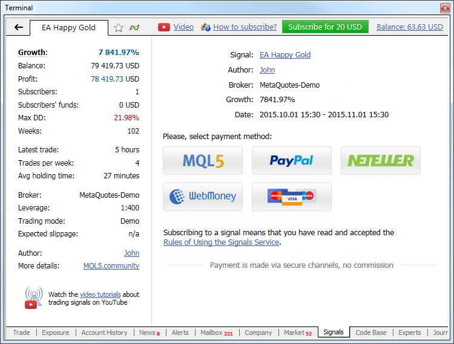Switch to the Company tab
454x344 pixels.
click(x=258, y=333)
